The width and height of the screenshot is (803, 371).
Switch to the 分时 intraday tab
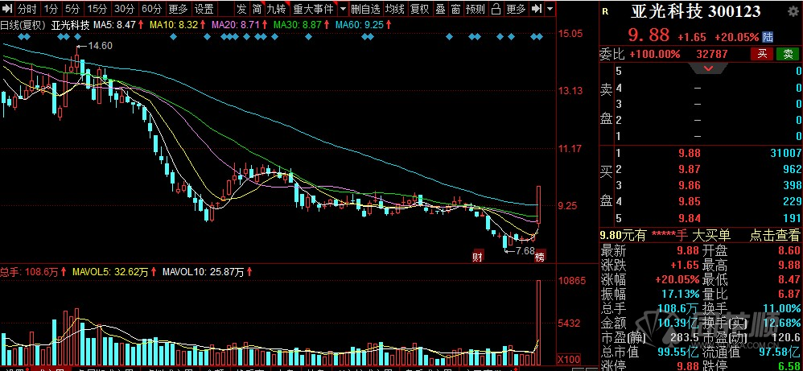point(26,9)
